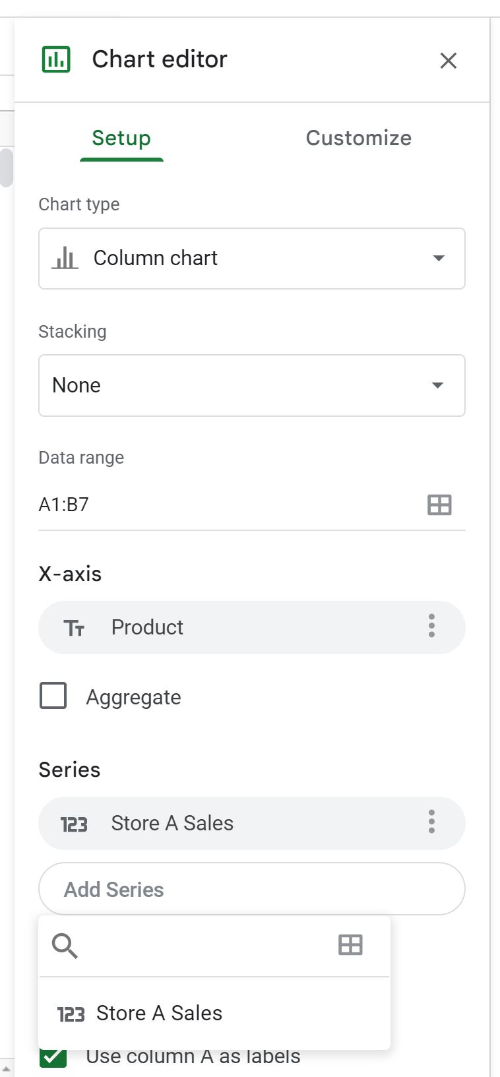Image resolution: width=500 pixels, height=1077 pixels.
Task: Click the column chart icon in Chart type
Action: pyautogui.click(x=65, y=258)
